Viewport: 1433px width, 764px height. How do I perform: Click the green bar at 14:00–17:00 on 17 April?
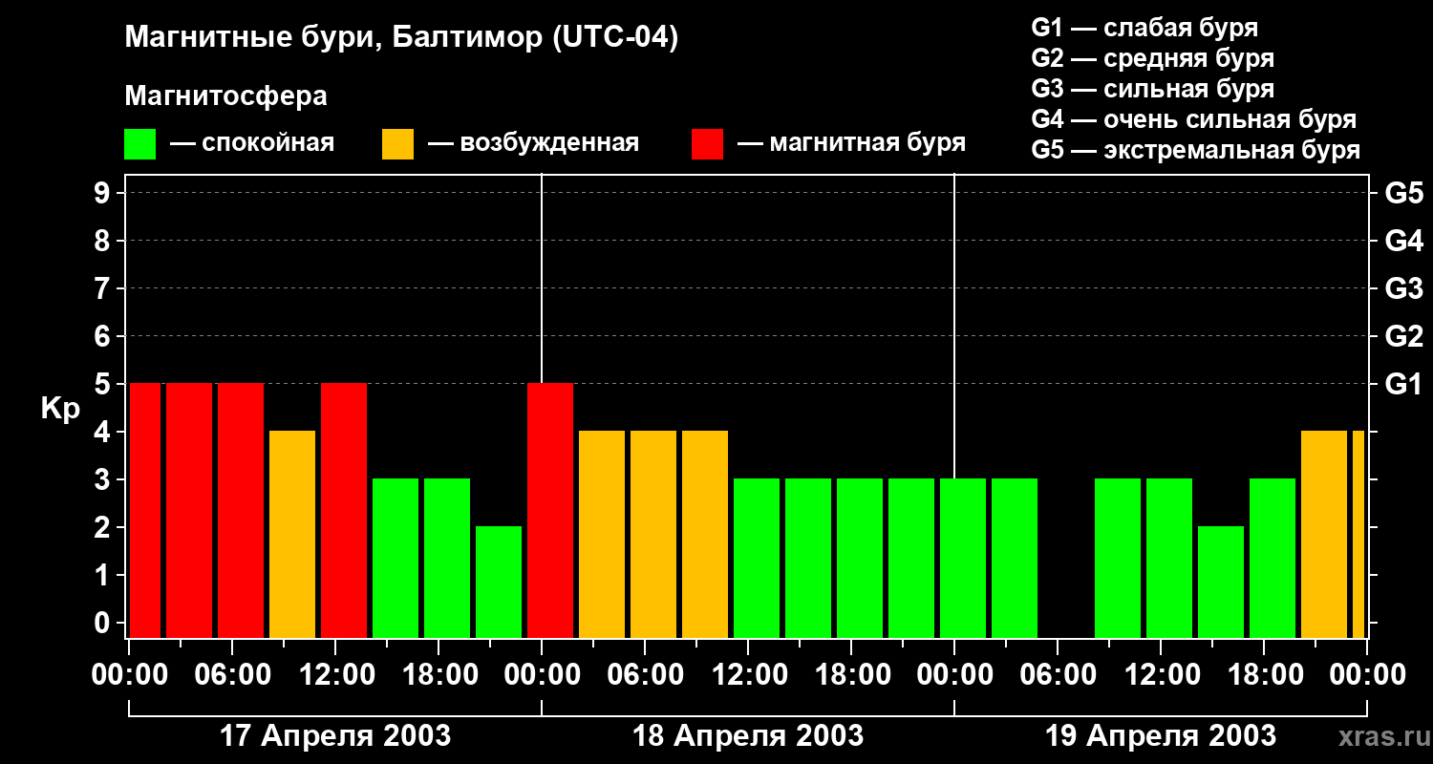(x=396, y=558)
